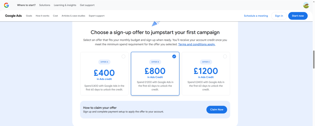Click the page vertical scrollbar thumb

click(x=314, y=60)
